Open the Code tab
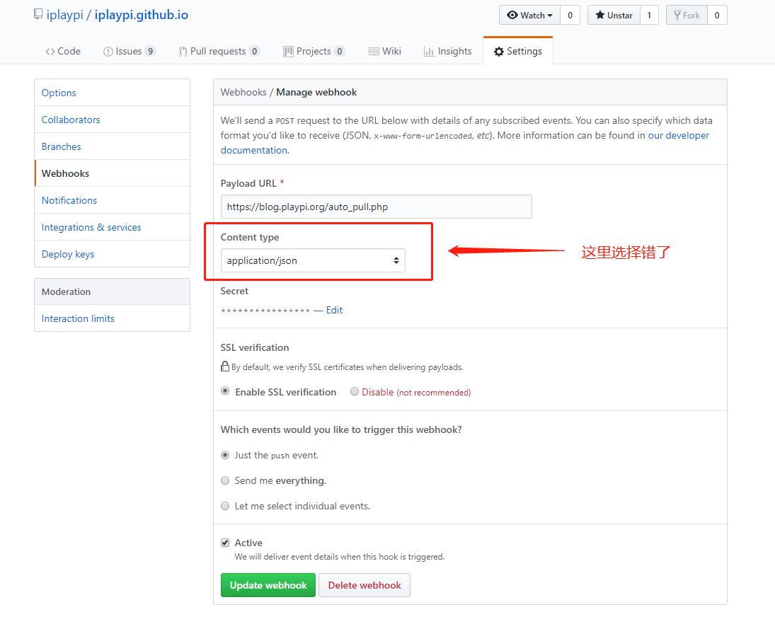775x624 pixels. (x=63, y=52)
